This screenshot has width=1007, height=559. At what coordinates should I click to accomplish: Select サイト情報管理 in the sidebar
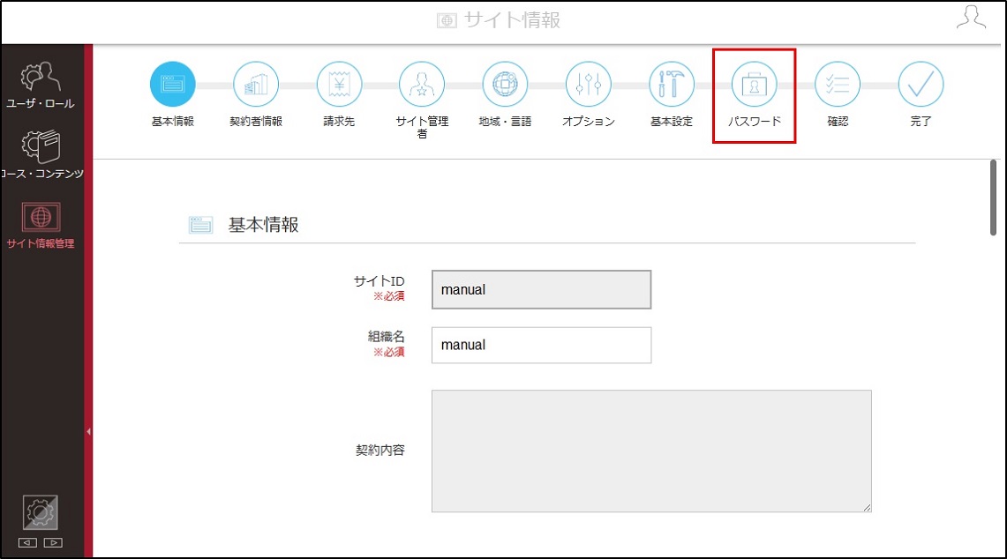click(x=41, y=225)
